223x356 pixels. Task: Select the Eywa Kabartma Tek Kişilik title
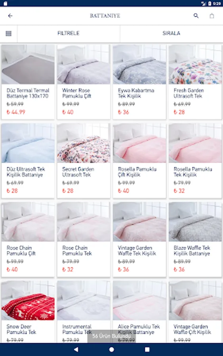pos(136,93)
